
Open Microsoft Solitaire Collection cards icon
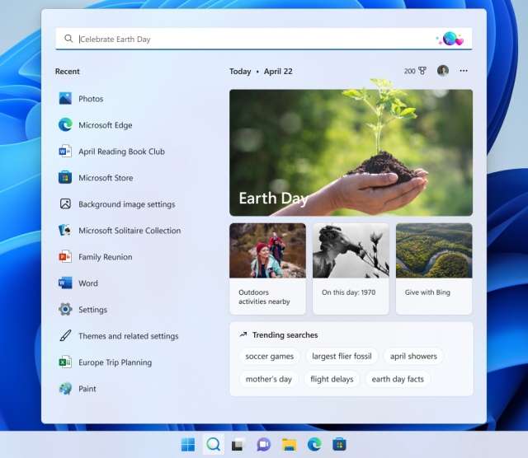point(65,231)
